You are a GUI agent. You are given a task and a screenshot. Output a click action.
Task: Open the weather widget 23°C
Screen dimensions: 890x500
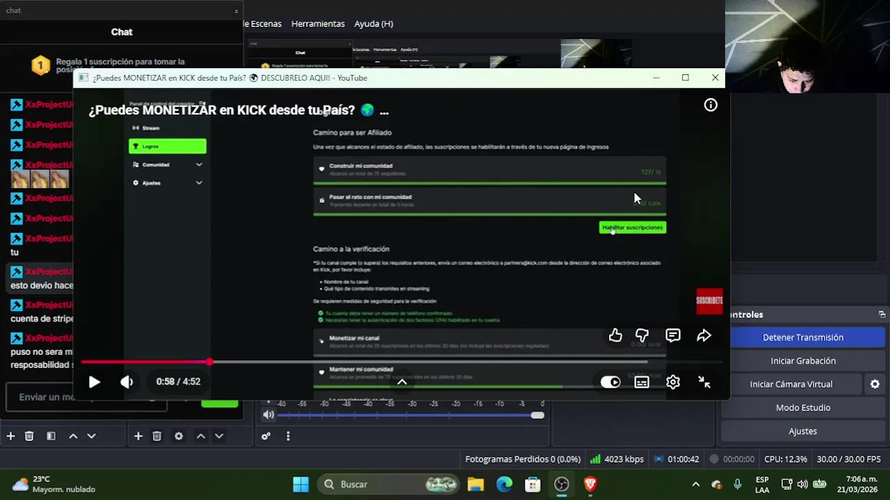click(x=54, y=484)
